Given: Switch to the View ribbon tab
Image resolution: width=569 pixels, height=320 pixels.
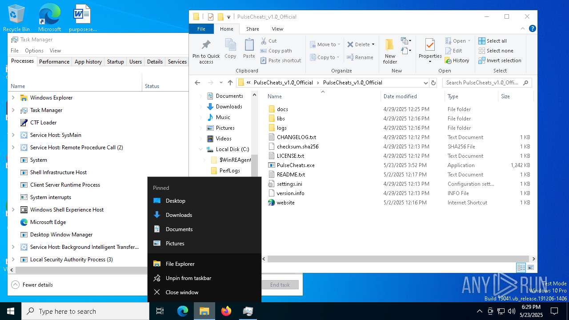Looking at the screenshot, I should point(277,29).
